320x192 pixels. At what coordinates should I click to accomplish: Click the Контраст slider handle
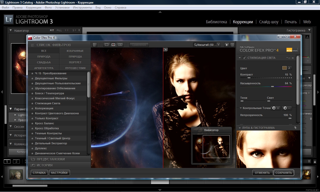point(249,78)
